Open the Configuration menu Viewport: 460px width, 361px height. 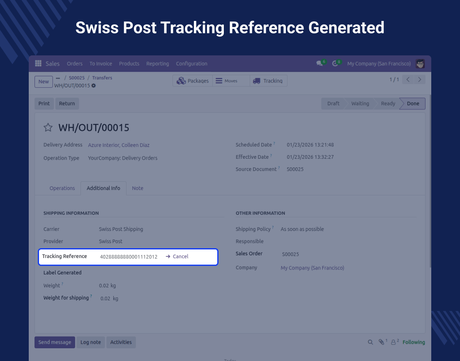pos(191,64)
